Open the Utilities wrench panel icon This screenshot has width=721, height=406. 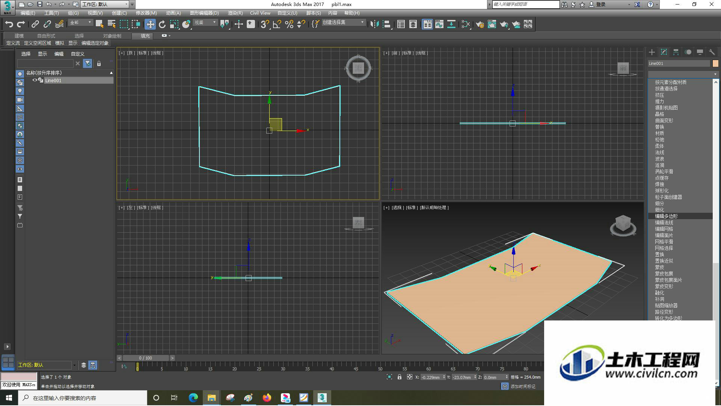click(x=712, y=52)
